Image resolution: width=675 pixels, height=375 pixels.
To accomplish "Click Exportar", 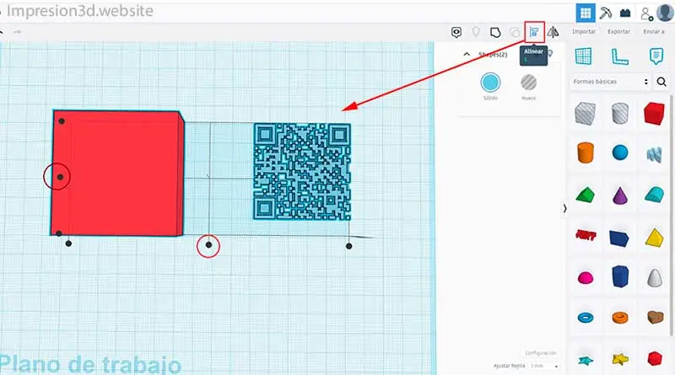I will 618,31.
